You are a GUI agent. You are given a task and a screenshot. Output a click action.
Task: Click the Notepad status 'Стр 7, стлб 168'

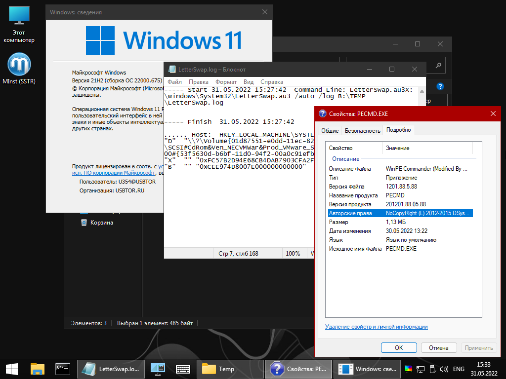click(238, 253)
